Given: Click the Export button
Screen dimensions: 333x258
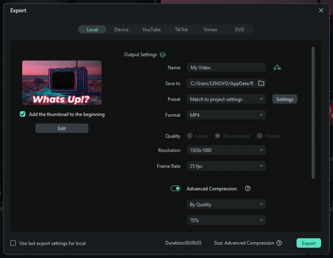Looking at the screenshot, I should [x=308, y=243].
